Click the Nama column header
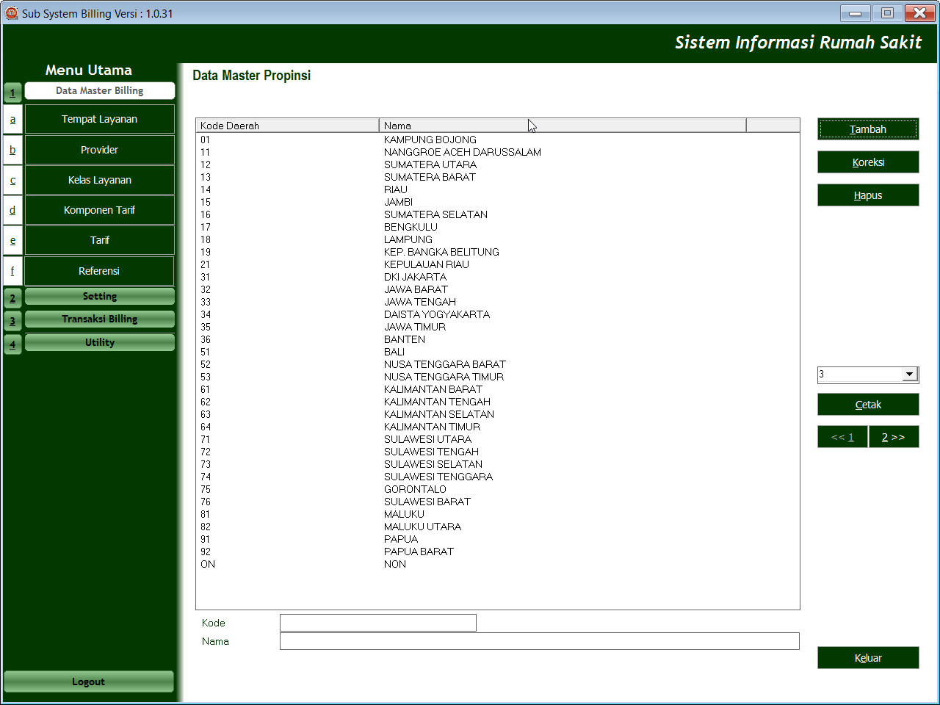 click(563, 126)
